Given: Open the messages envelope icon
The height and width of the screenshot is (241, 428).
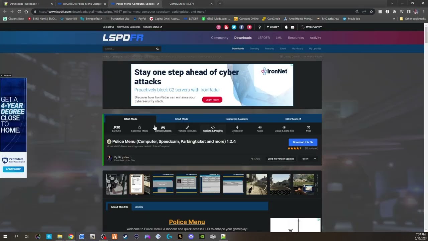Looking at the screenshot, I should point(293,27).
